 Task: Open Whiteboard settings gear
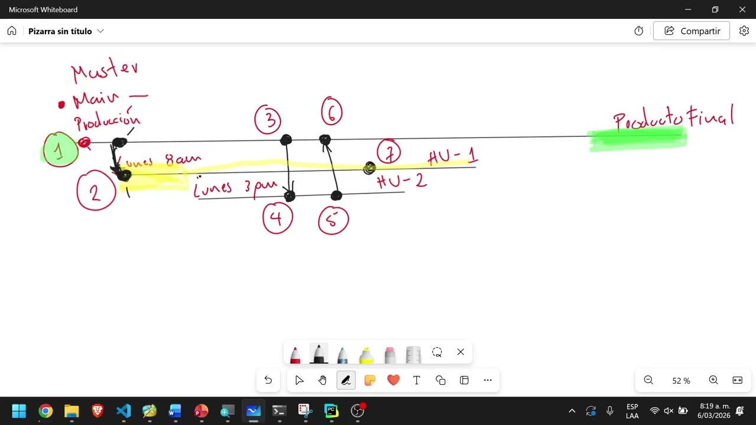point(744,31)
